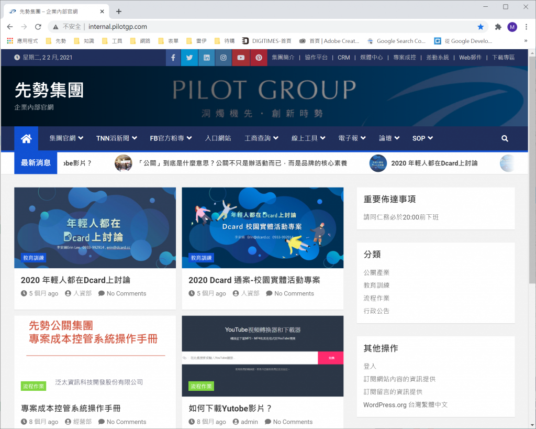Viewport: 536px width, 429px height.
Task: Open the 入口網站 menu item
Action: coord(218,138)
